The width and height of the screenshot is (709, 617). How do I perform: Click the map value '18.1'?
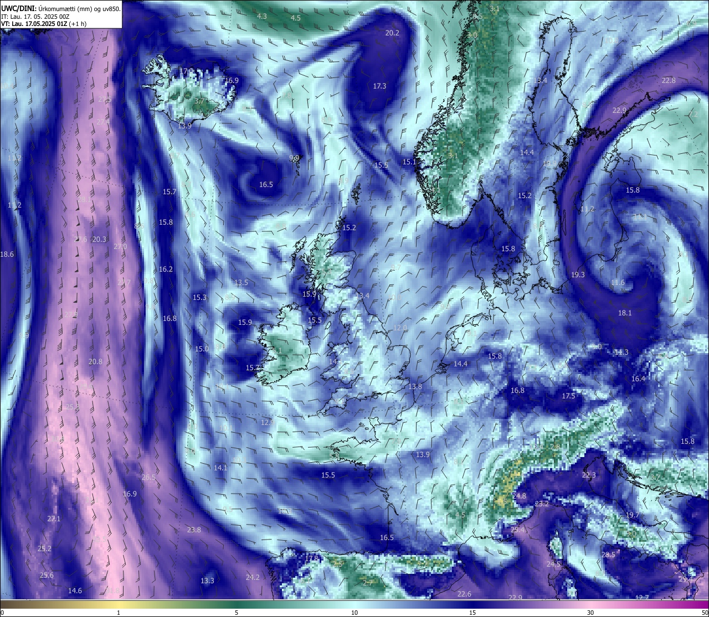[x=625, y=313]
